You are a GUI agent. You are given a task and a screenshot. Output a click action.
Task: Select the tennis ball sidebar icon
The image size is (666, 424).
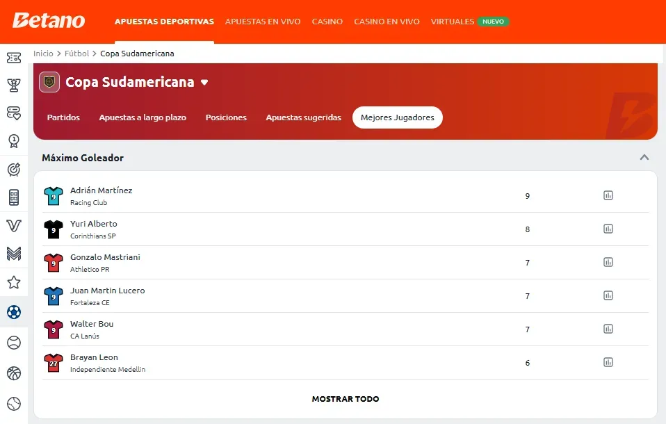point(14,343)
